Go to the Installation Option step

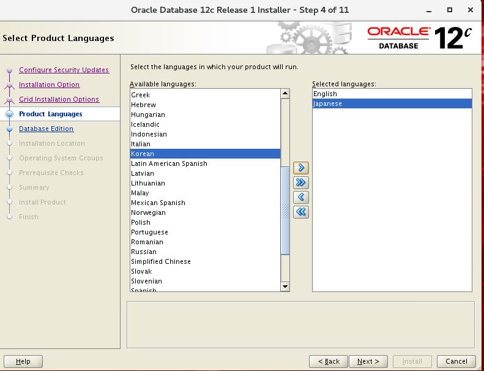49,84
